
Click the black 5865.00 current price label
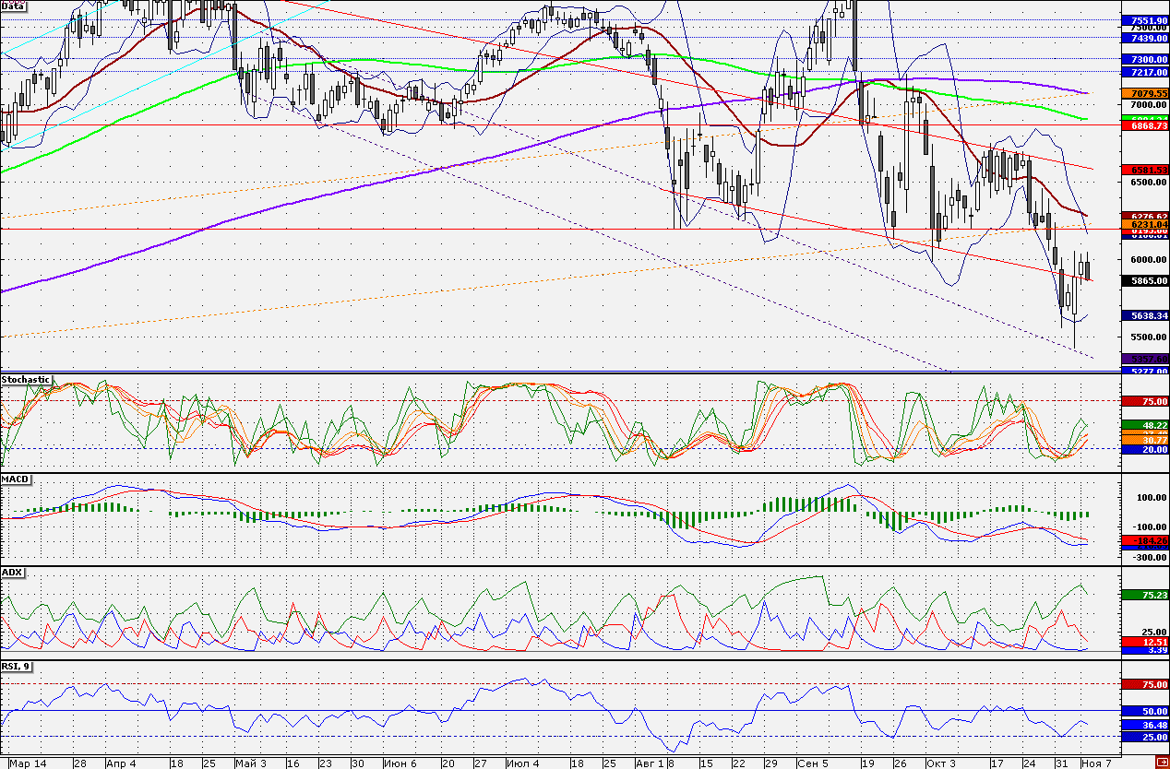point(1144,280)
